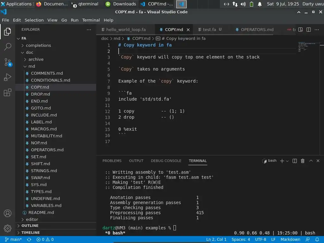Screen dimensions: 324x243
Task: Open Source Control view with 6 changes
Action: [x=8, y=62]
